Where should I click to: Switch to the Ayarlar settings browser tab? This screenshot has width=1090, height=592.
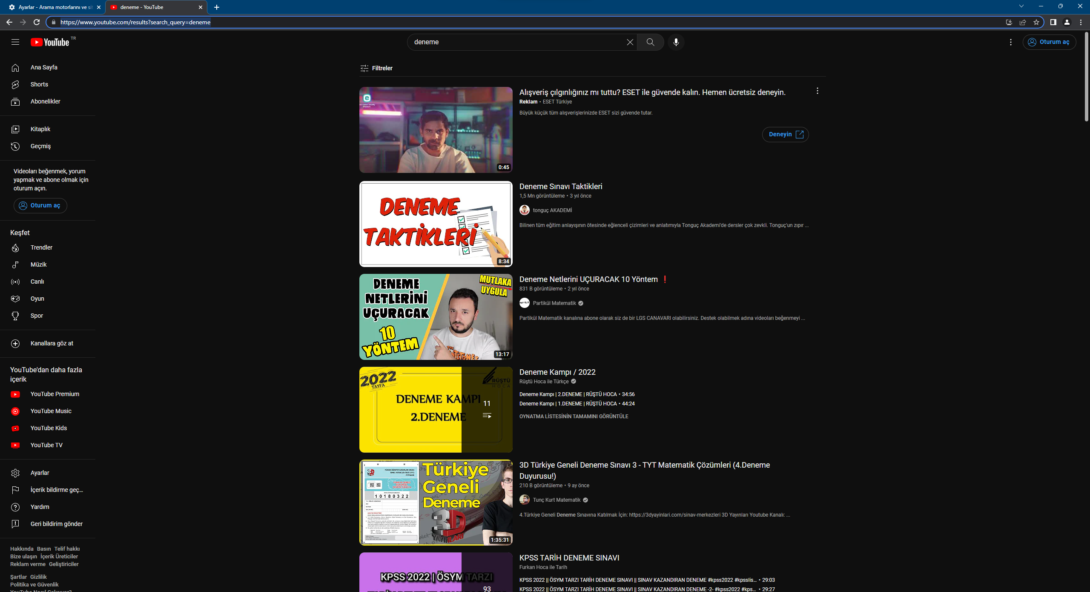click(54, 7)
